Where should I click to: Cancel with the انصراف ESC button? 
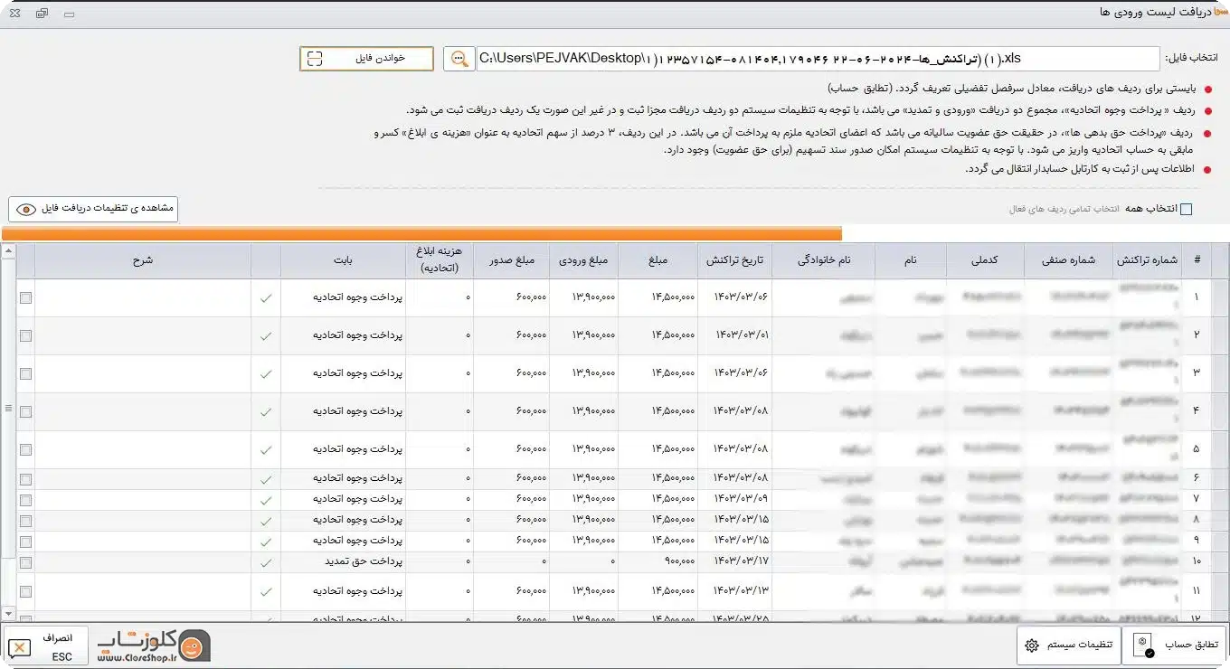[x=45, y=646]
